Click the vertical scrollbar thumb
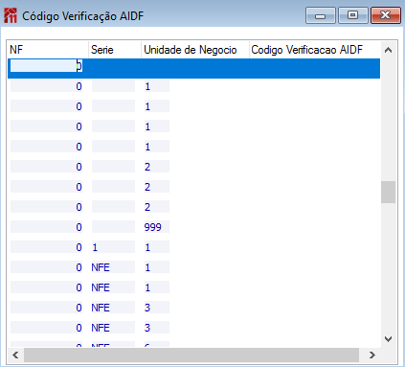This screenshot has height=367, width=405. pos(388,192)
